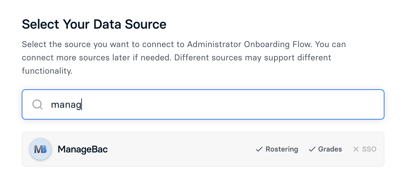The height and width of the screenshot is (195, 411).
Task: Place cursor in typed text "manag"
Action: pos(66,105)
